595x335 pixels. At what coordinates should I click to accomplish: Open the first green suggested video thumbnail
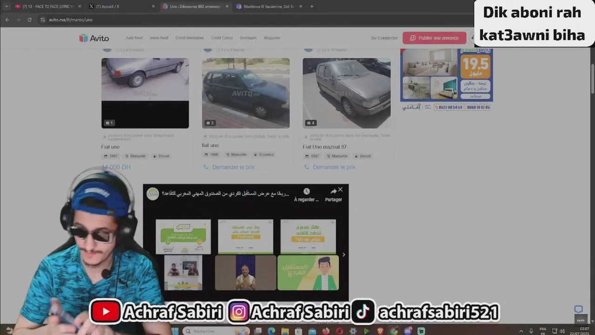coord(183,237)
